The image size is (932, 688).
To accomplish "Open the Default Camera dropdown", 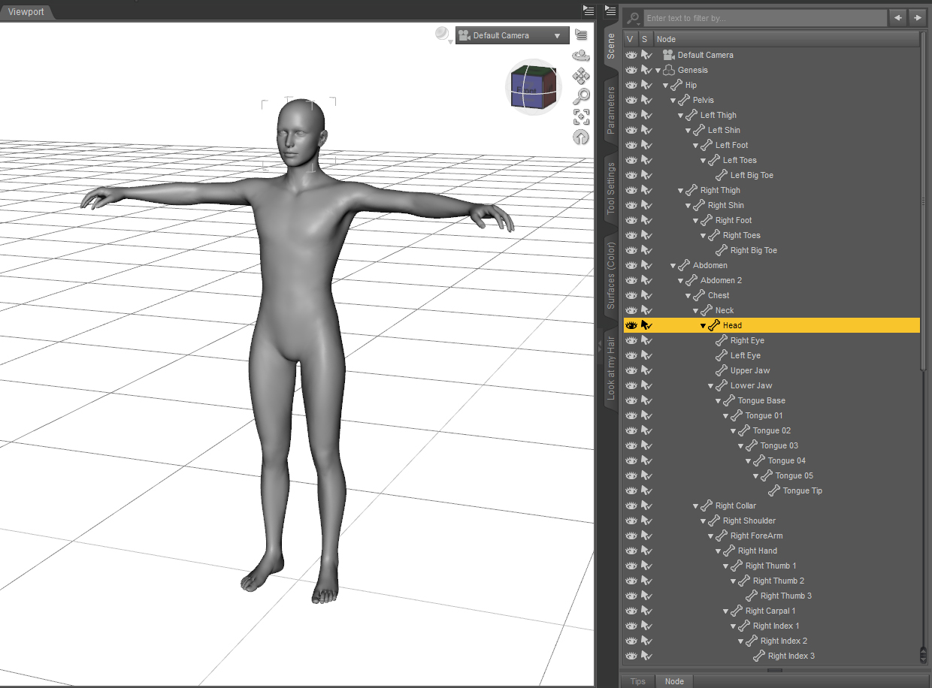I will (512, 35).
